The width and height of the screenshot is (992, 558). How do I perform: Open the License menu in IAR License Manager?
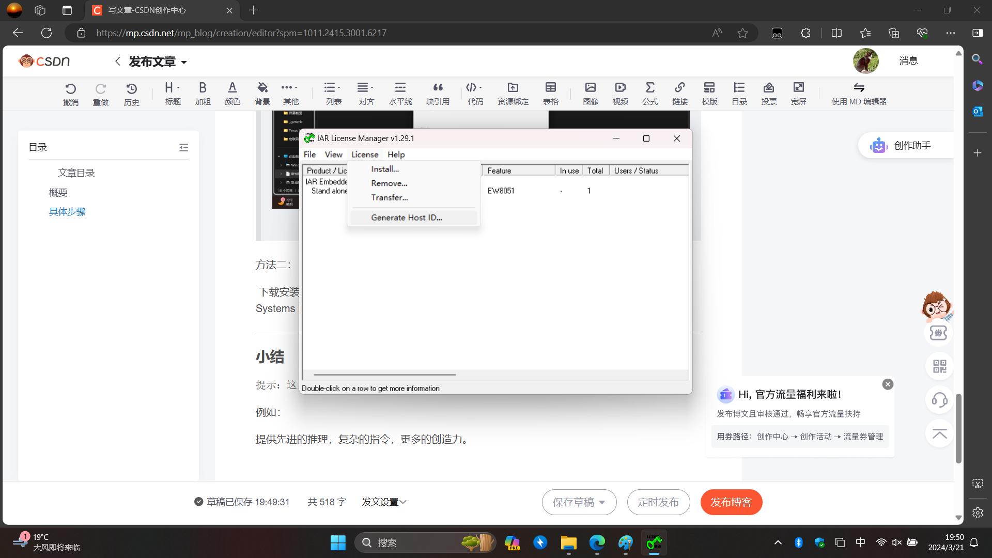coord(365,154)
